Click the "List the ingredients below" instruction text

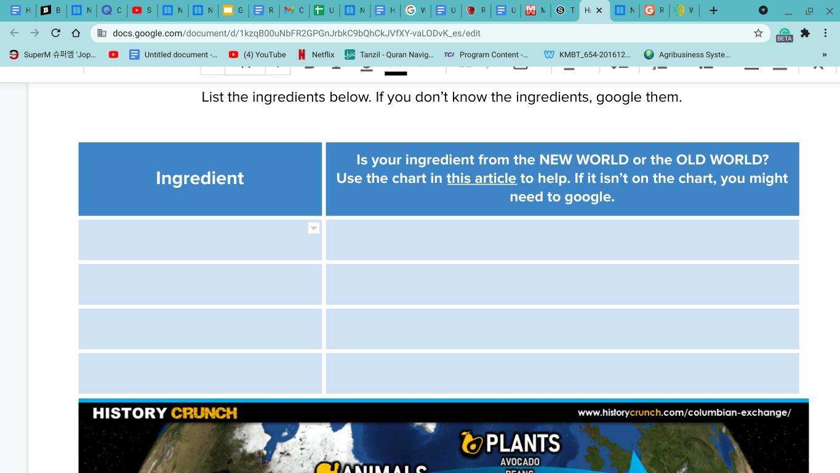click(442, 97)
